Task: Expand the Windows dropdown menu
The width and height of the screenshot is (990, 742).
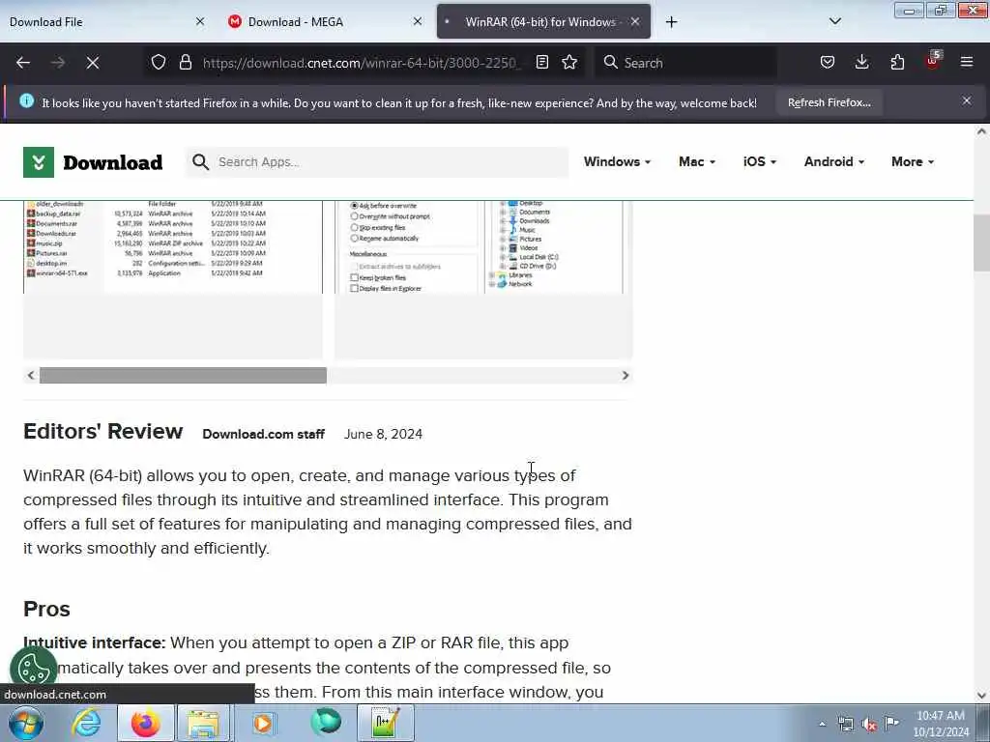Action: 617,161
